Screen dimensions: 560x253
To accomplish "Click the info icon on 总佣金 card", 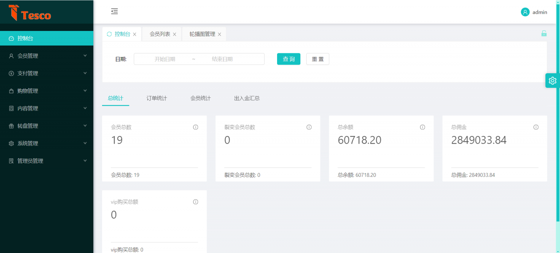I will [x=536, y=127].
